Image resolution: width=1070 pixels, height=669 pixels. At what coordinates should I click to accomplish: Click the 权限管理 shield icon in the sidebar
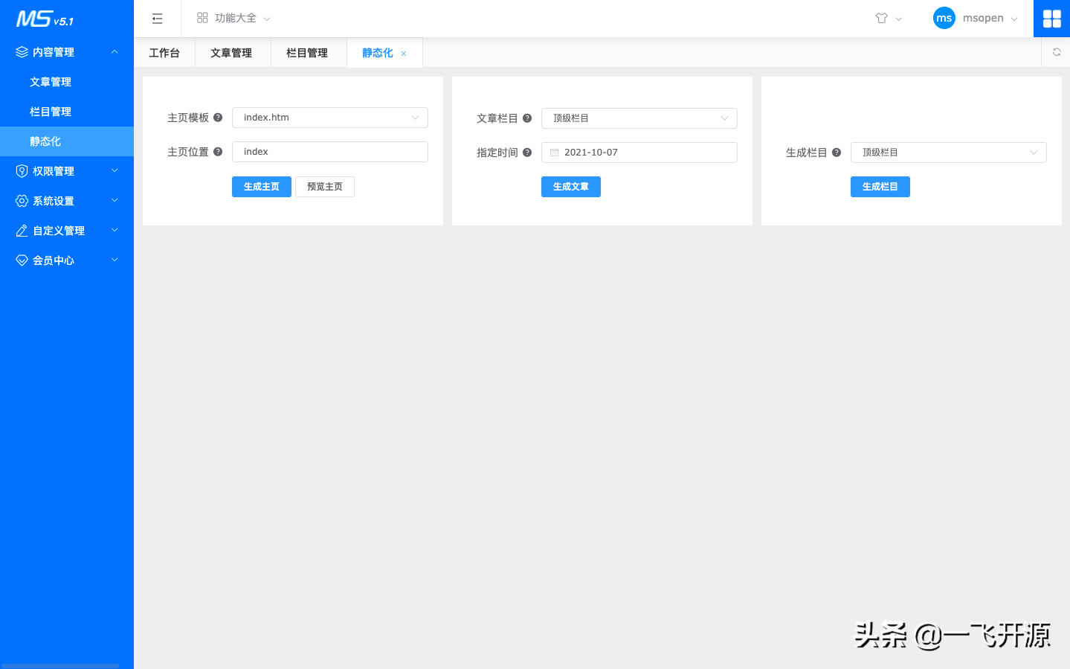point(21,170)
